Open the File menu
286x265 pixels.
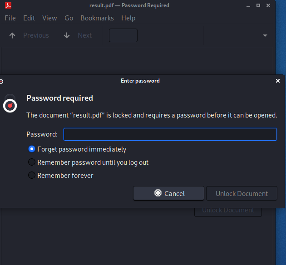[x=10, y=18]
